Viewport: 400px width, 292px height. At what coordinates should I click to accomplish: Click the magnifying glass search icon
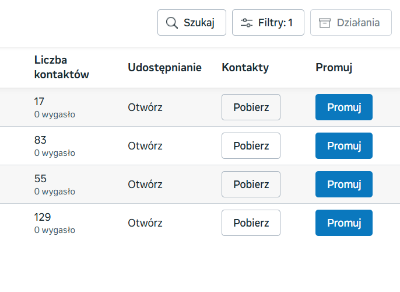click(x=171, y=23)
